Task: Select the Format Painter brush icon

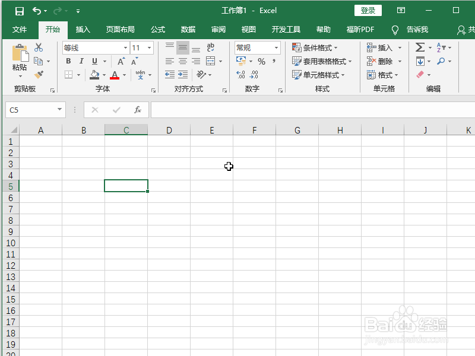Action: (x=39, y=75)
